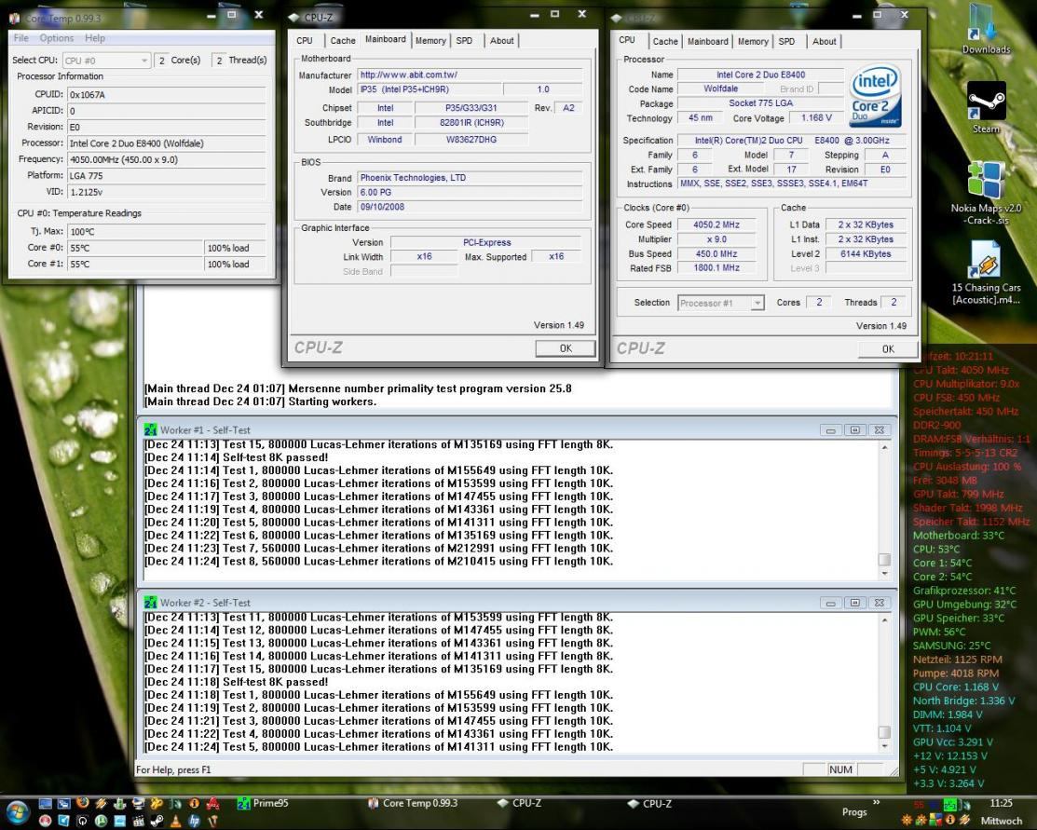
Task: Open SPD tab in processor CPU-Z window
Action: [786, 42]
